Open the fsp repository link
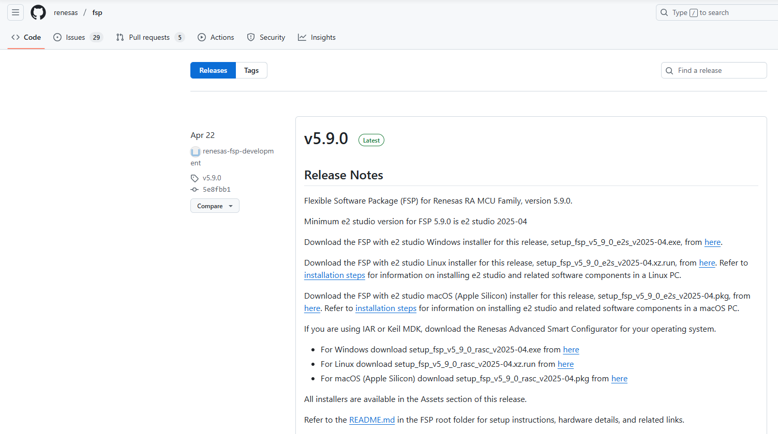This screenshot has width=778, height=434. click(x=97, y=12)
